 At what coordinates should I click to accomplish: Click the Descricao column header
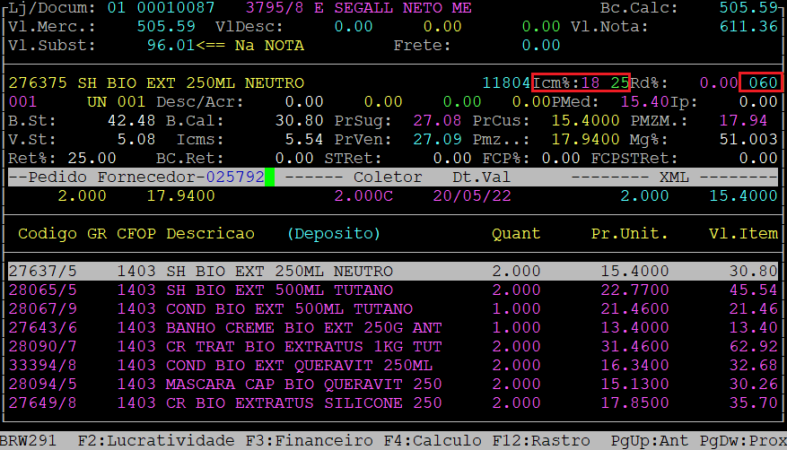pyautogui.click(x=210, y=234)
